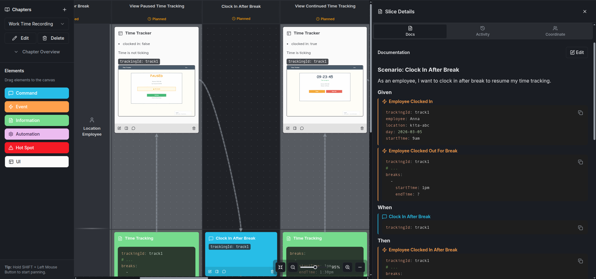Edit the paused Time Tracker card via pencil icon

pyautogui.click(x=120, y=128)
